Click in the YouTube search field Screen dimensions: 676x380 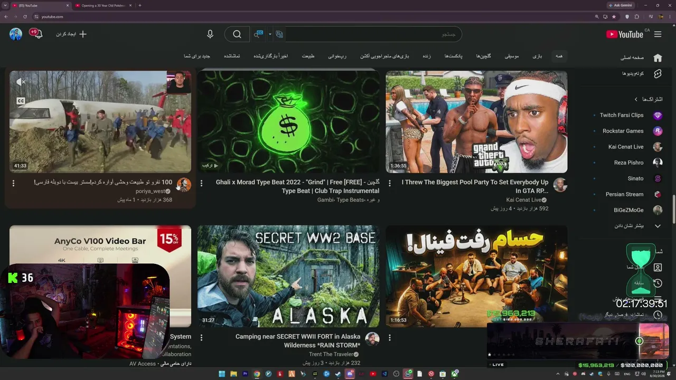[373, 34]
